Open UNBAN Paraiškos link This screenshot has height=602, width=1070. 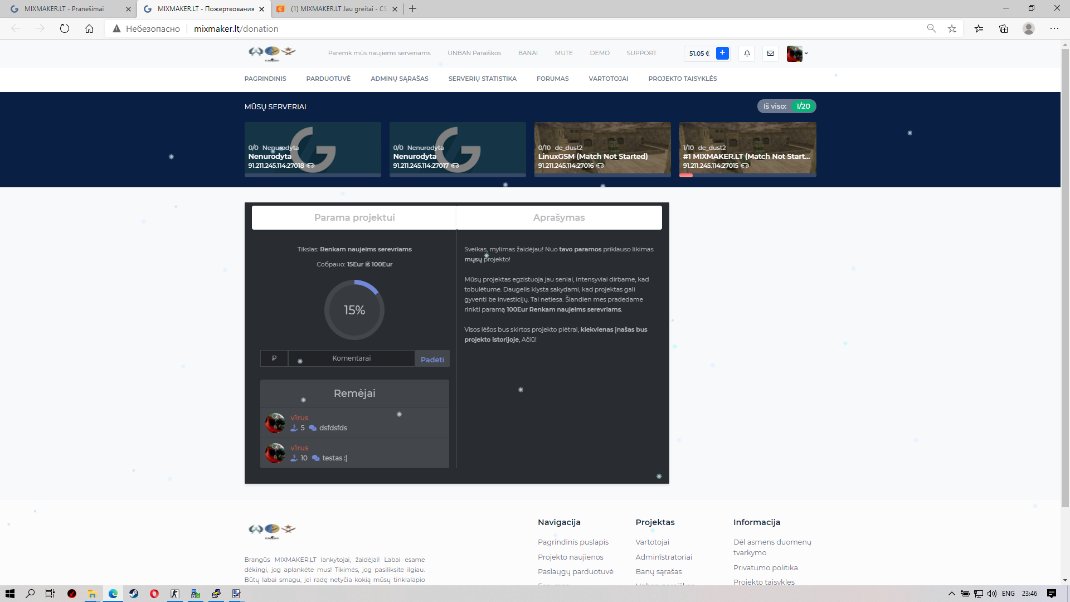[x=474, y=53]
